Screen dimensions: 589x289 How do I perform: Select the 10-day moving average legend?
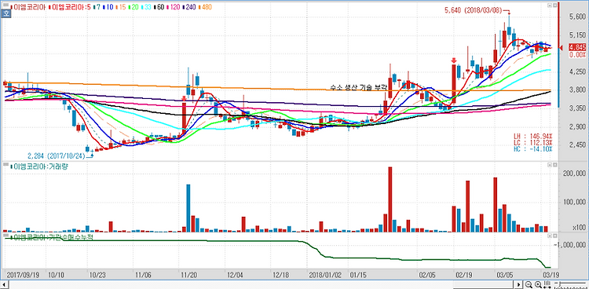tap(108, 7)
